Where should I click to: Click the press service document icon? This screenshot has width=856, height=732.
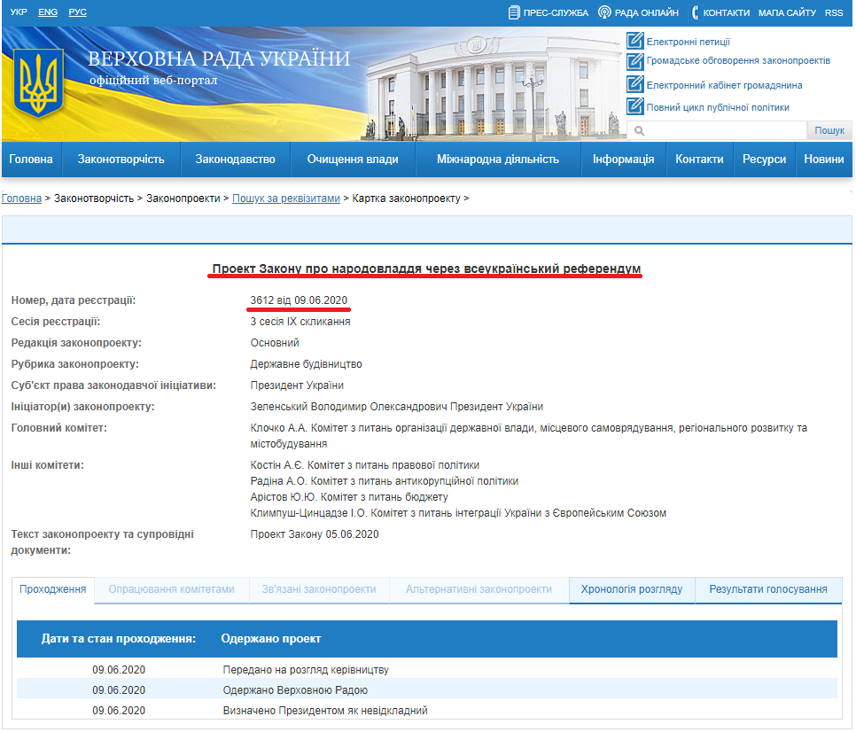(513, 12)
